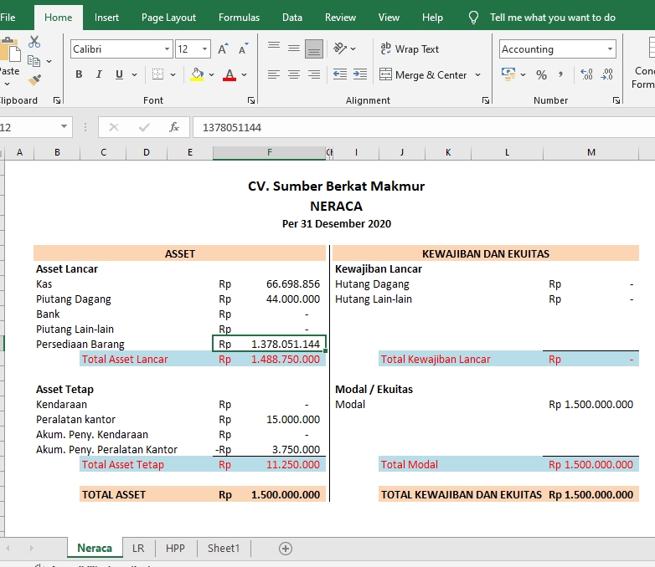Screen dimensions: 655x567
Task: Click the Insert Function fx icon
Action: tap(174, 127)
